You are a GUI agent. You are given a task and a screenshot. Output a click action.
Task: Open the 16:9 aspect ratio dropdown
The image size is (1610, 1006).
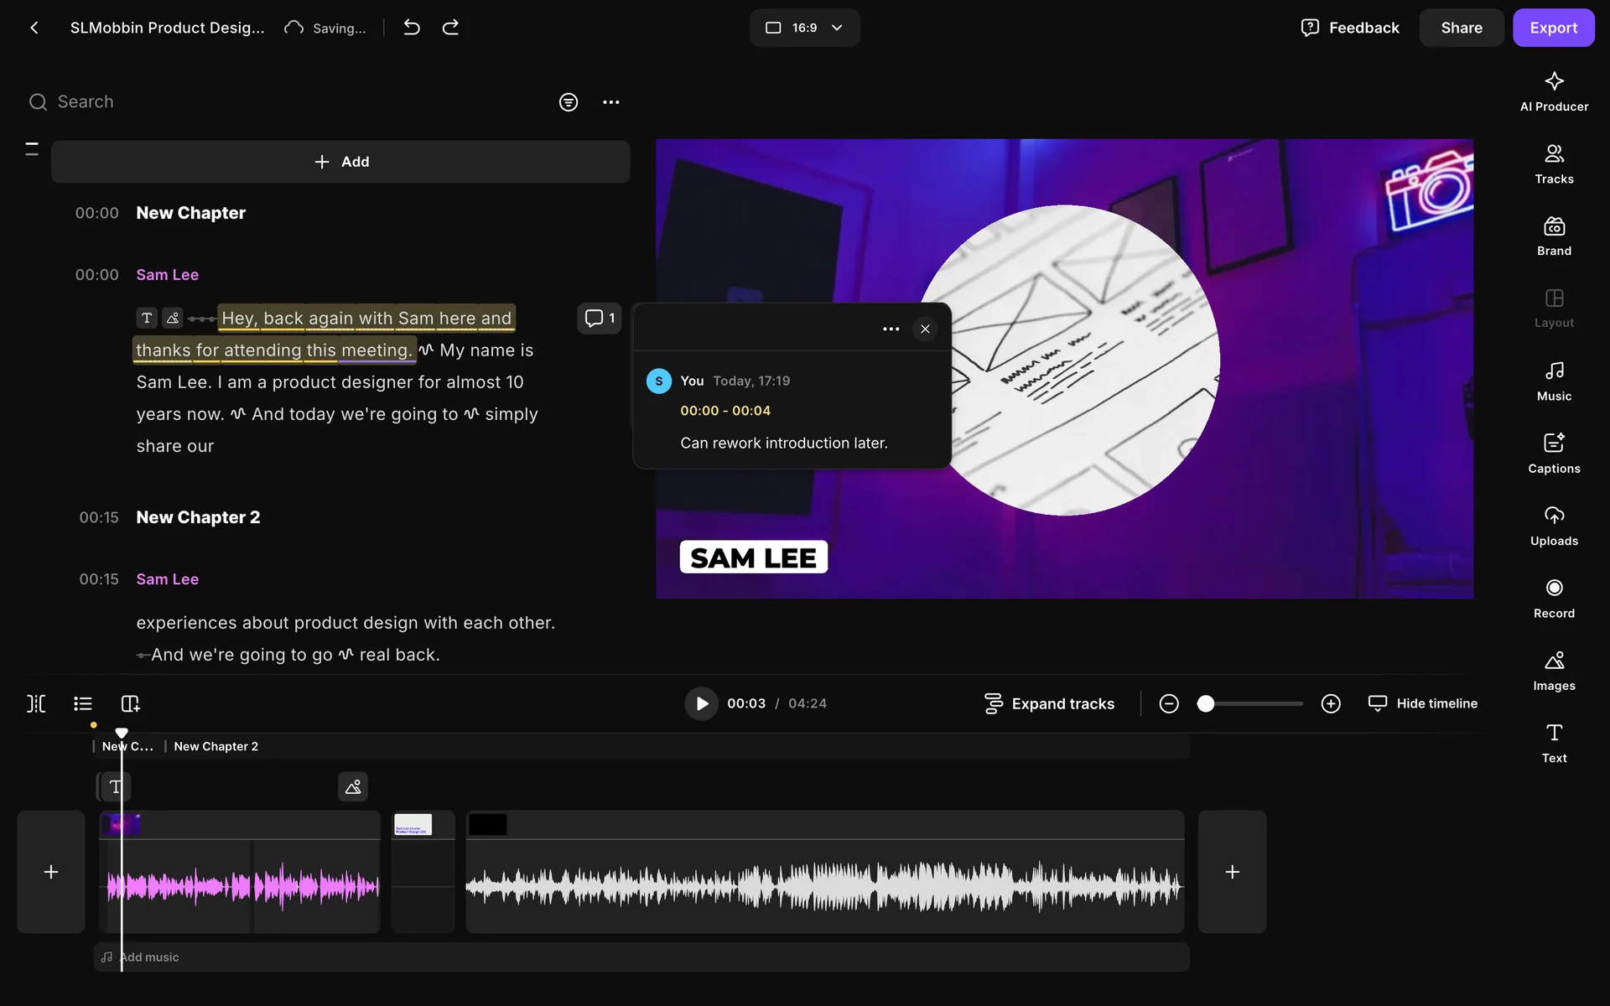pos(803,28)
